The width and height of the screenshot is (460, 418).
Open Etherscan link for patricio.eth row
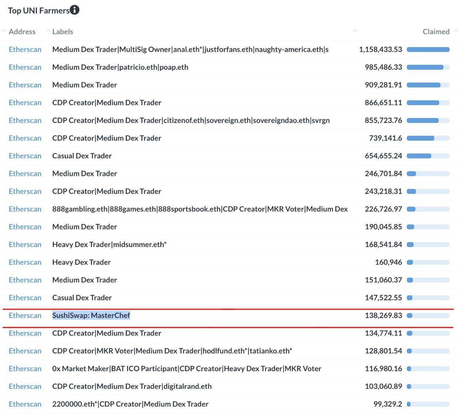point(25,67)
